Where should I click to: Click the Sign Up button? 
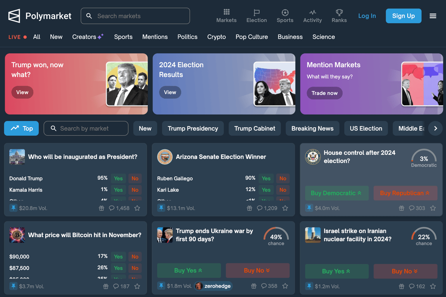coord(403,16)
